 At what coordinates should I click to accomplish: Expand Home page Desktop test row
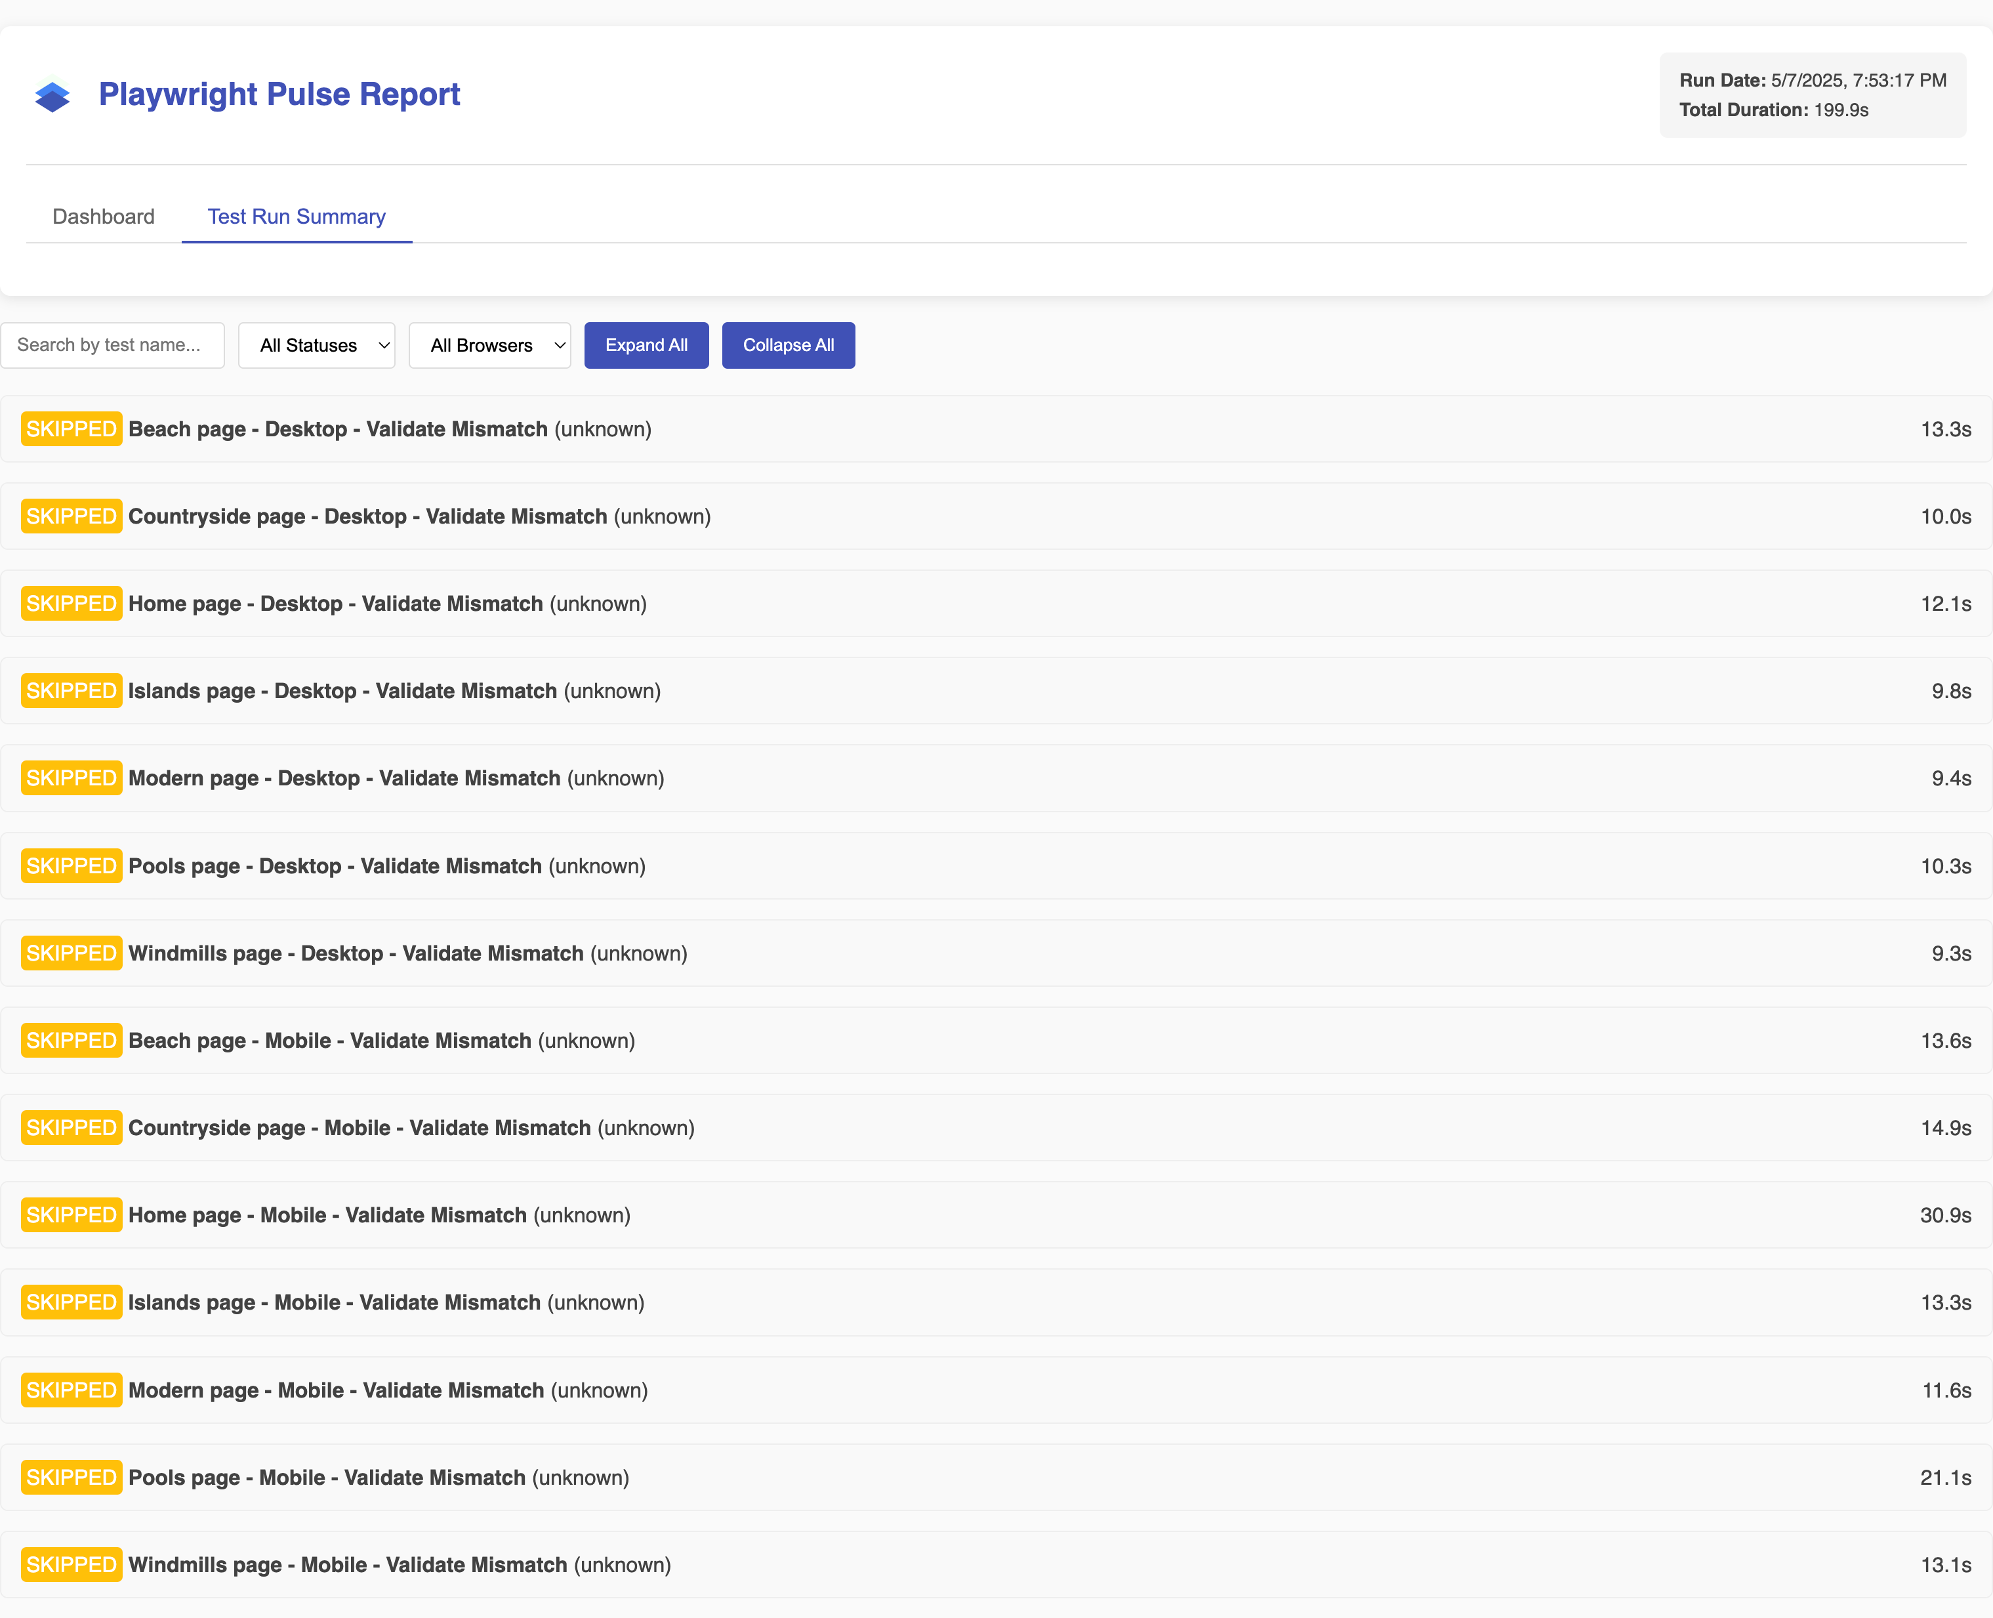pos(388,604)
